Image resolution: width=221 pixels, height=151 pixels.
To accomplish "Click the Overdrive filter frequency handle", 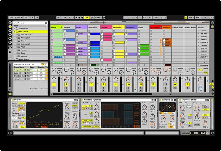I will pyautogui.click(x=169, y=107).
